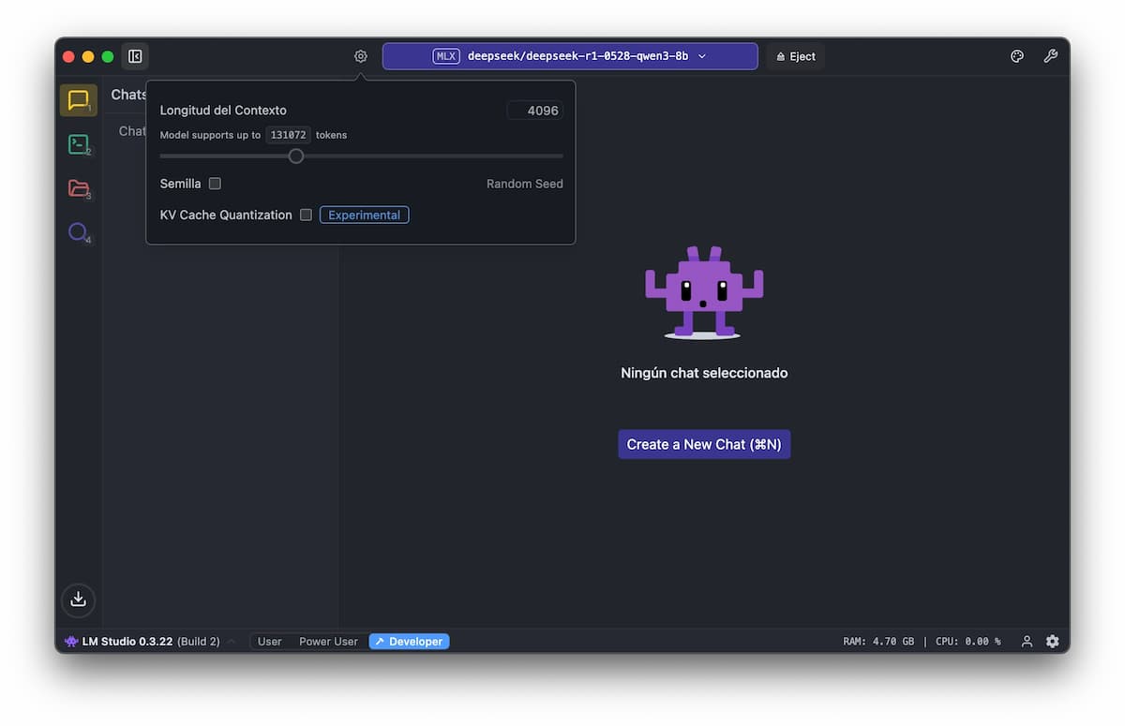The height and width of the screenshot is (726, 1125).
Task: Expand the deepseek model selector dropdown
Action: pyautogui.click(x=570, y=56)
